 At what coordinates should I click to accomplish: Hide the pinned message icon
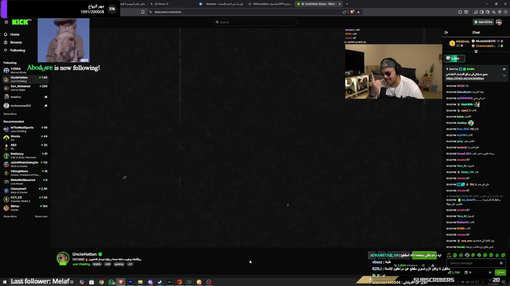[504, 69]
